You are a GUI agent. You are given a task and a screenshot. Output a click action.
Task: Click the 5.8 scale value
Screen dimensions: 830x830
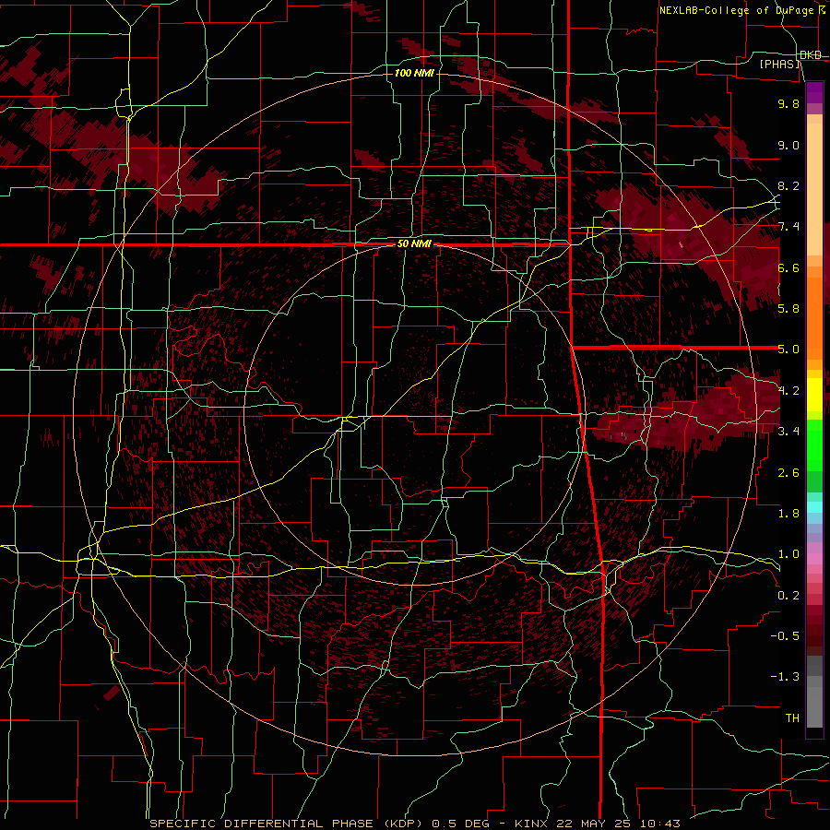click(788, 309)
